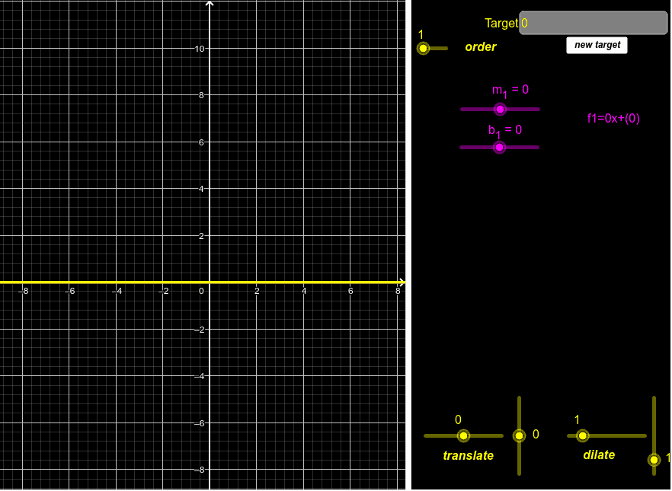Click y-axis tick label −6
Screen dimensions: 672x491
pyautogui.click(x=199, y=423)
